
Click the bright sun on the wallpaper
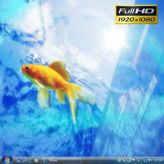coord(115,39)
